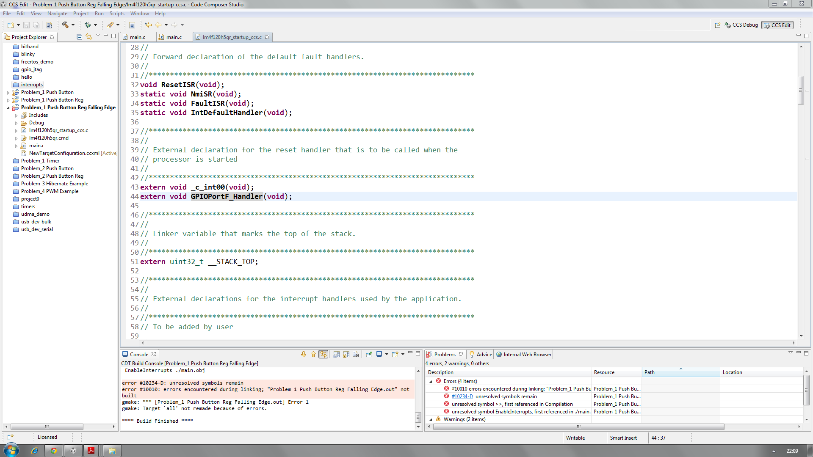Build project with the hammer icon

click(65, 25)
